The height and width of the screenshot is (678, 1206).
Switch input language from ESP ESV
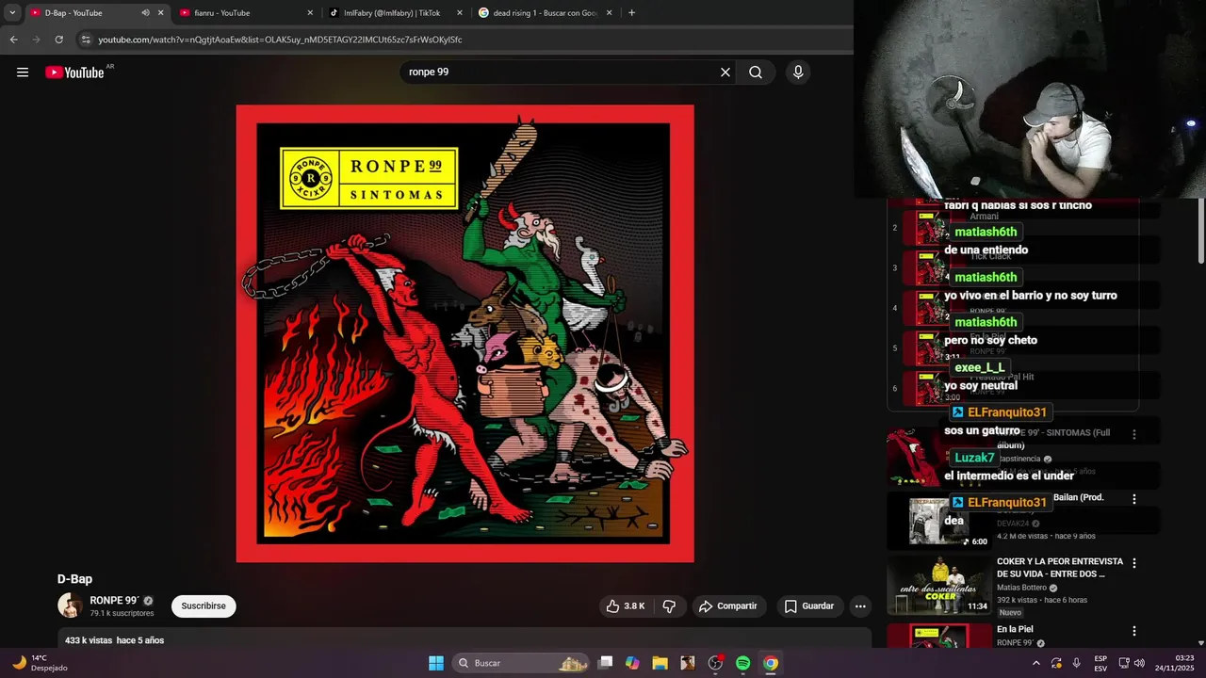coord(1100,663)
